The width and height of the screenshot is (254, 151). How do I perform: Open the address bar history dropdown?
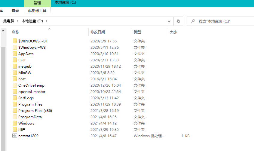click(169, 21)
